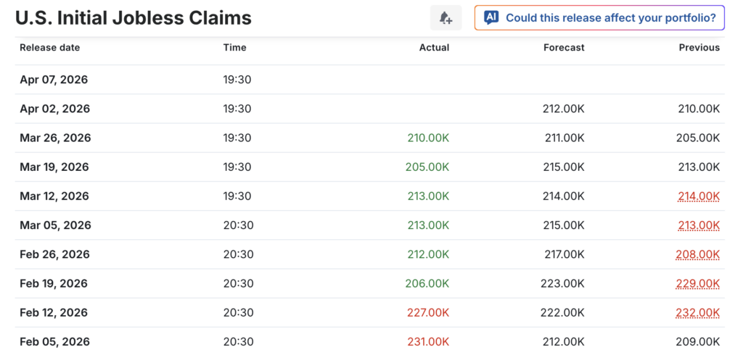
Task: Click 212.00K actual value for Feb 26, 2026
Action: click(428, 254)
